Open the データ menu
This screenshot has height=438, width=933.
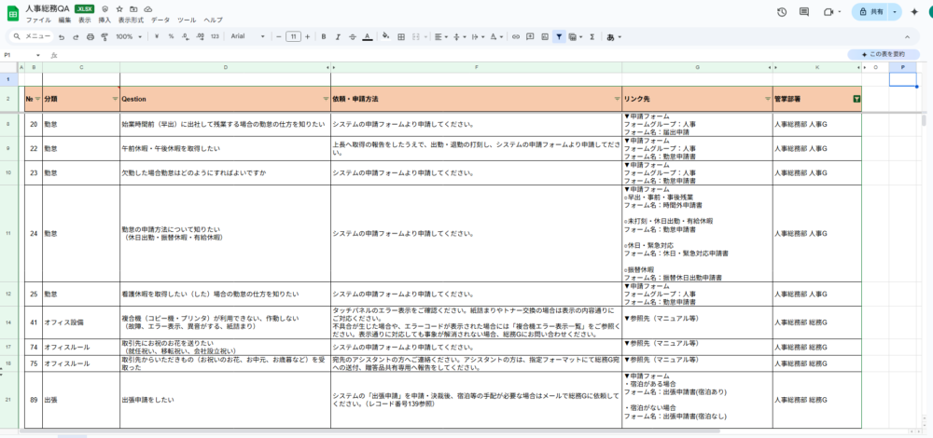(x=160, y=20)
